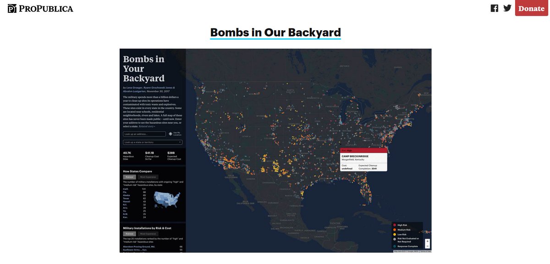Click the Bombs in Your Backyard sidebar title
550x264 pixels.
[x=143, y=69]
